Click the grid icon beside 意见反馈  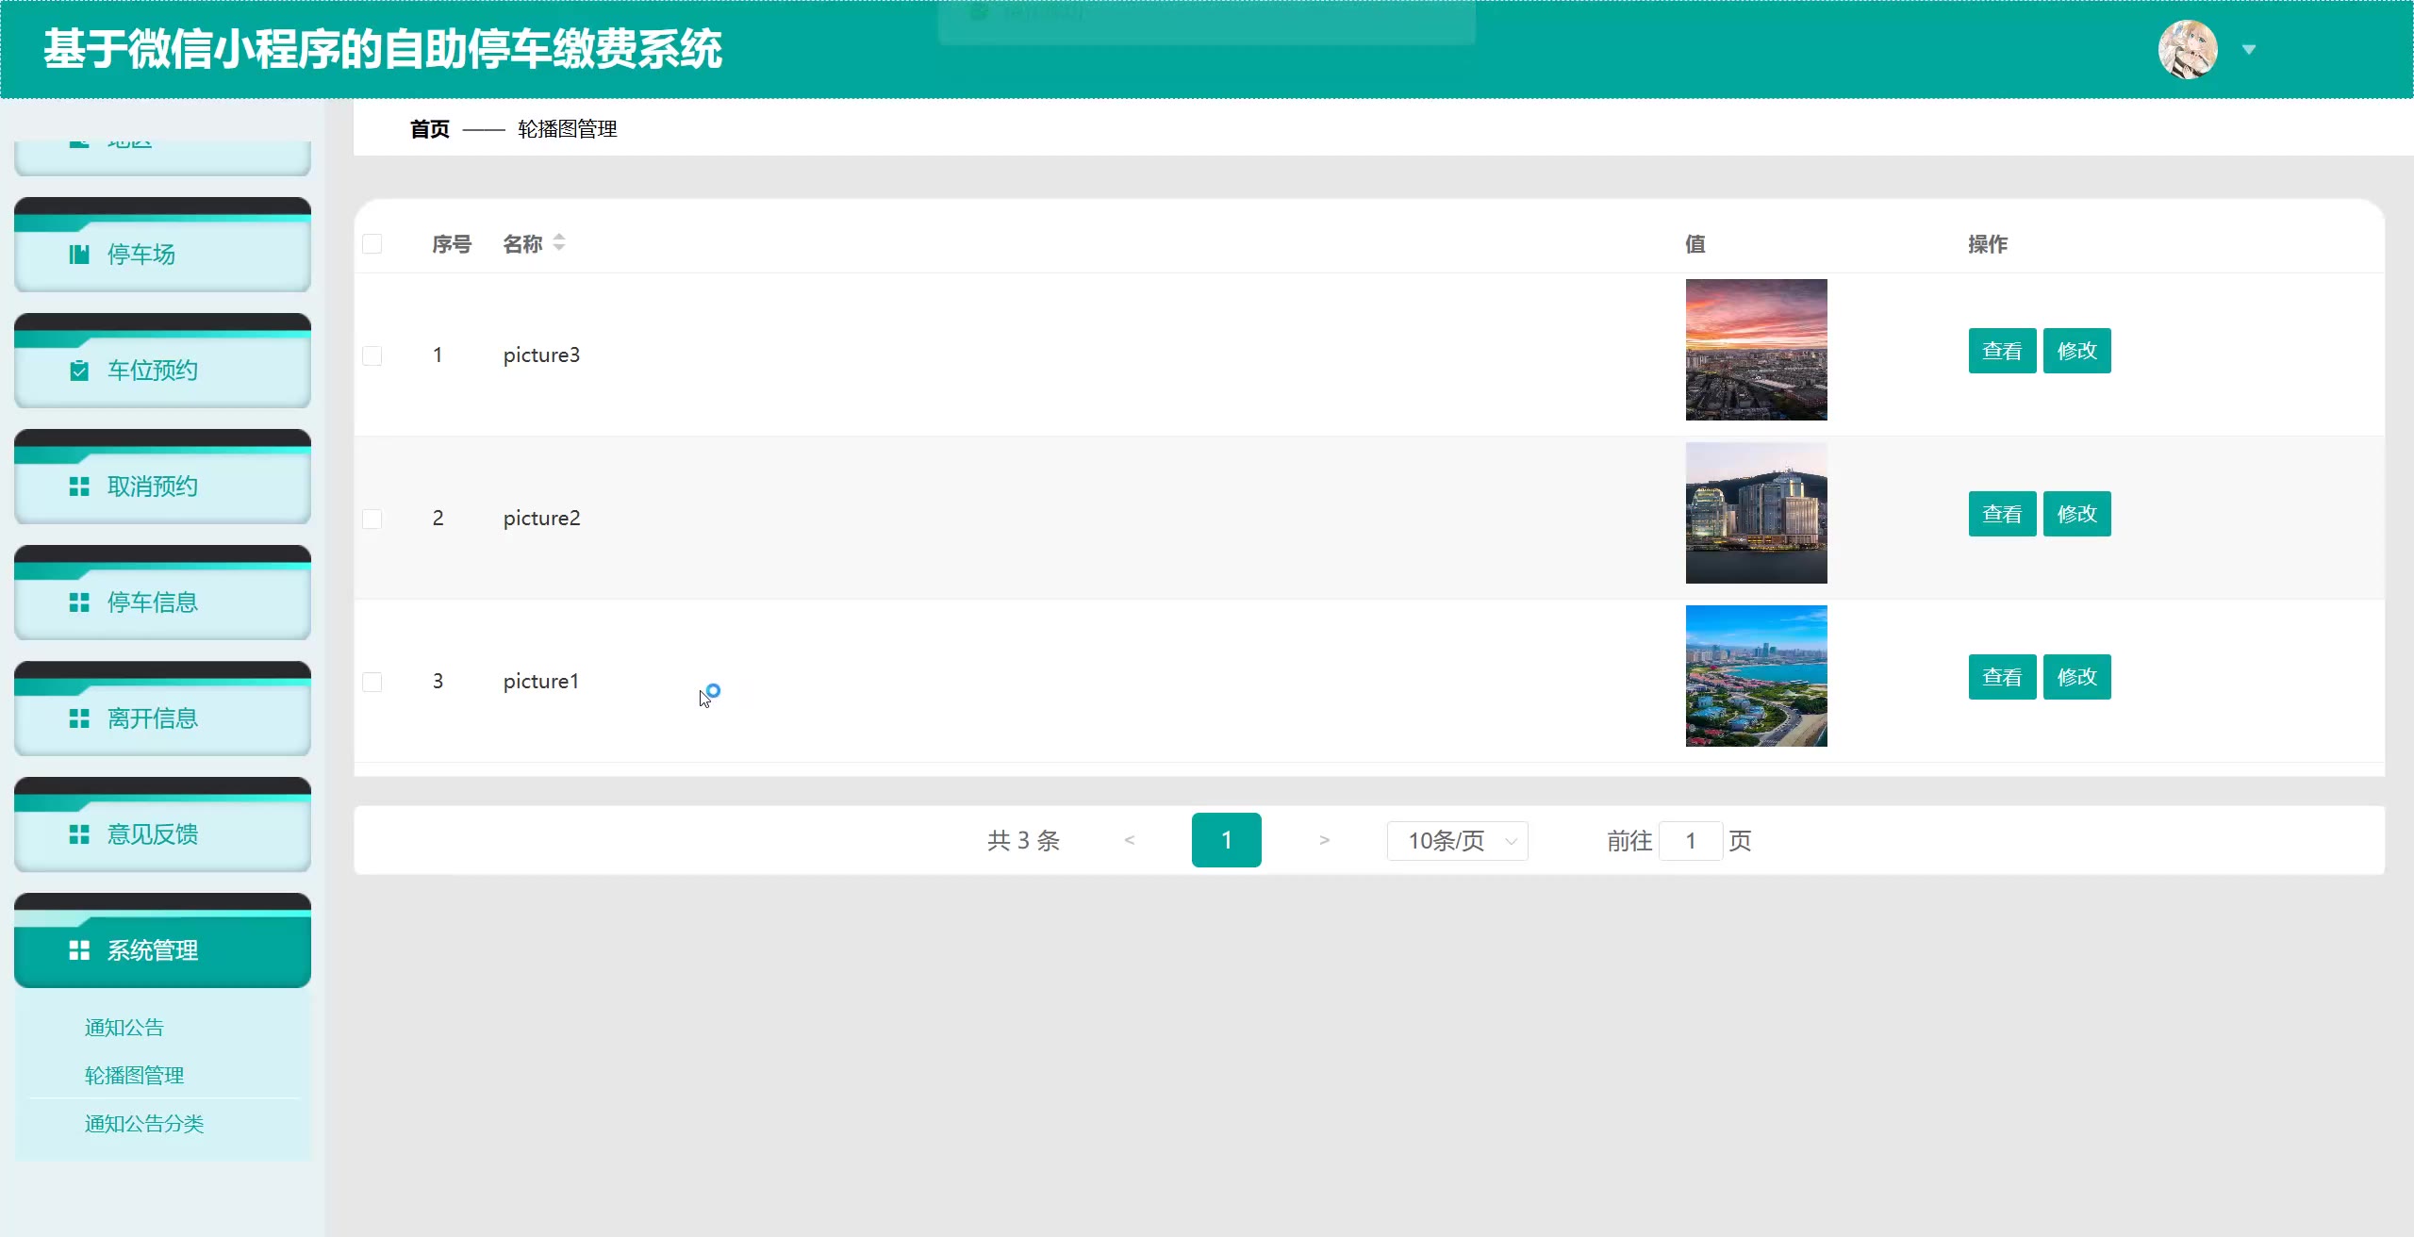(x=79, y=834)
